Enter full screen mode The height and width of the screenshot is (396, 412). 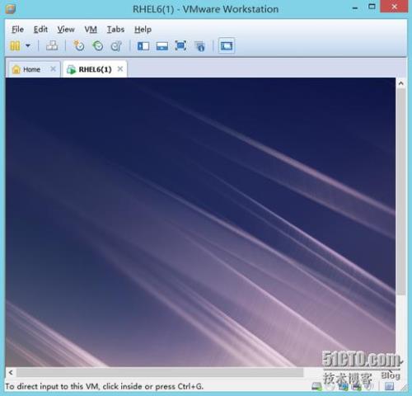(180, 45)
